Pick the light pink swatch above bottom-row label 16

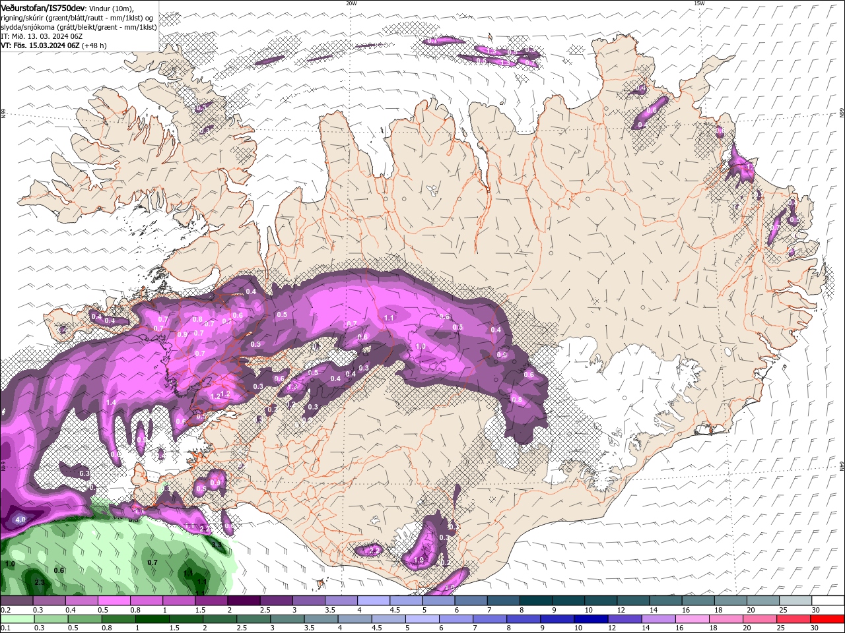pos(693,619)
